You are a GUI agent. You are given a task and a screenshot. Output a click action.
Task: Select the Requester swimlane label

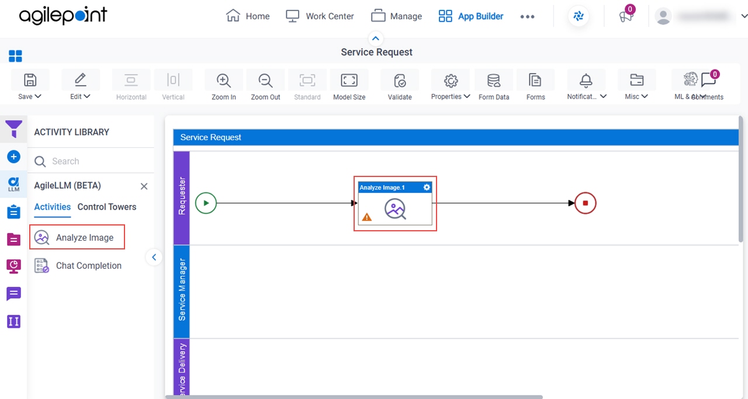coord(182,197)
